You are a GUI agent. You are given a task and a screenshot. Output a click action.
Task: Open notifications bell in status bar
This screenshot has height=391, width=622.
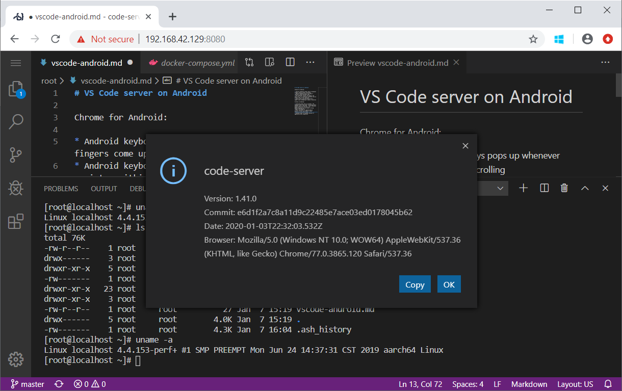pos(608,384)
